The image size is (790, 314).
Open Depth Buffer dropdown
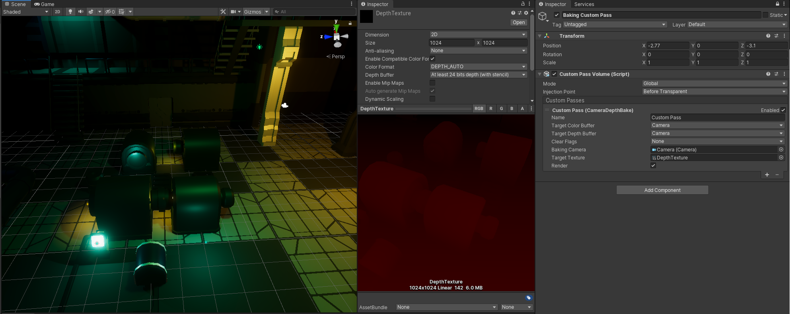[x=478, y=75]
